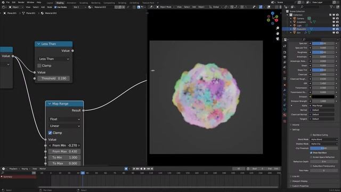Open the node editor Add menu

pos(43,7)
